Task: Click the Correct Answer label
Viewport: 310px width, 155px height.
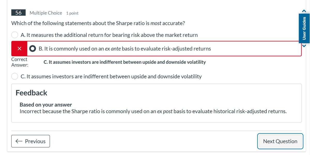Action: coord(19,62)
